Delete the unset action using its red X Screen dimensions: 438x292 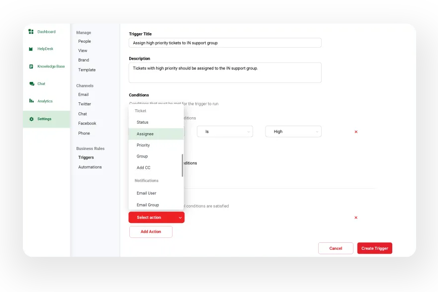tap(355, 217)
